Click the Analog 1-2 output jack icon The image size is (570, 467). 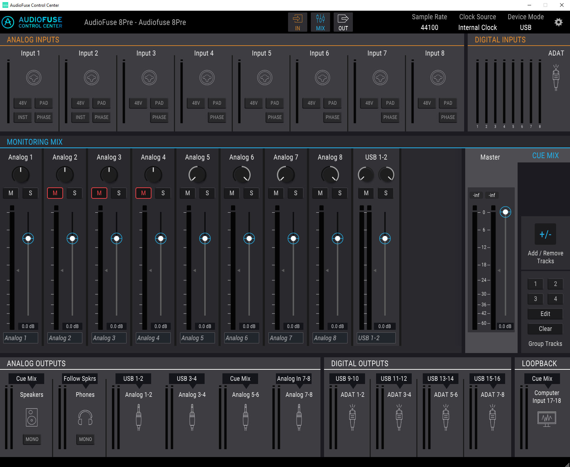139,417
